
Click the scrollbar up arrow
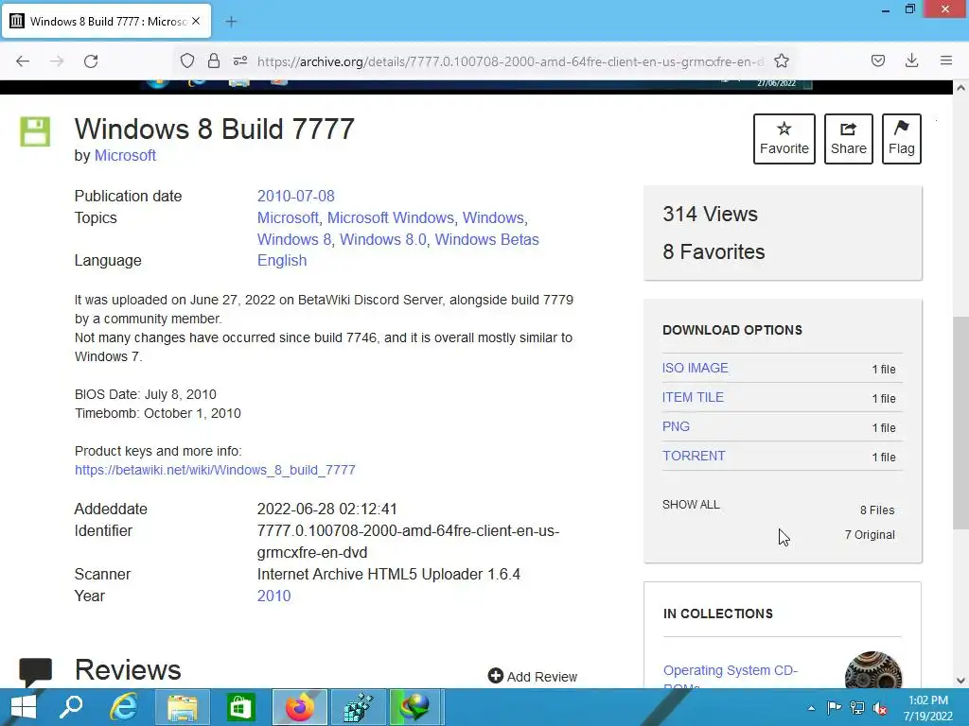click(x=960, y=88)
